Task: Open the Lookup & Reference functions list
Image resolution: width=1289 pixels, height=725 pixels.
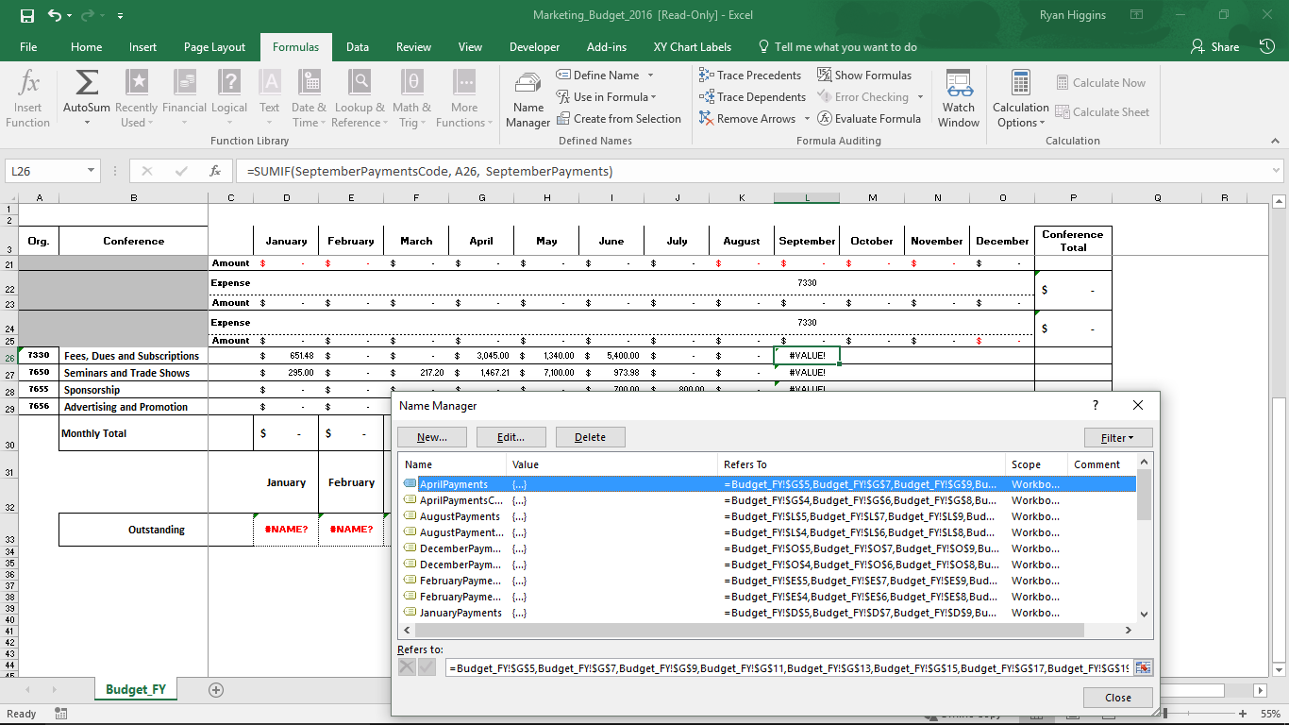Action: (358, 99)
